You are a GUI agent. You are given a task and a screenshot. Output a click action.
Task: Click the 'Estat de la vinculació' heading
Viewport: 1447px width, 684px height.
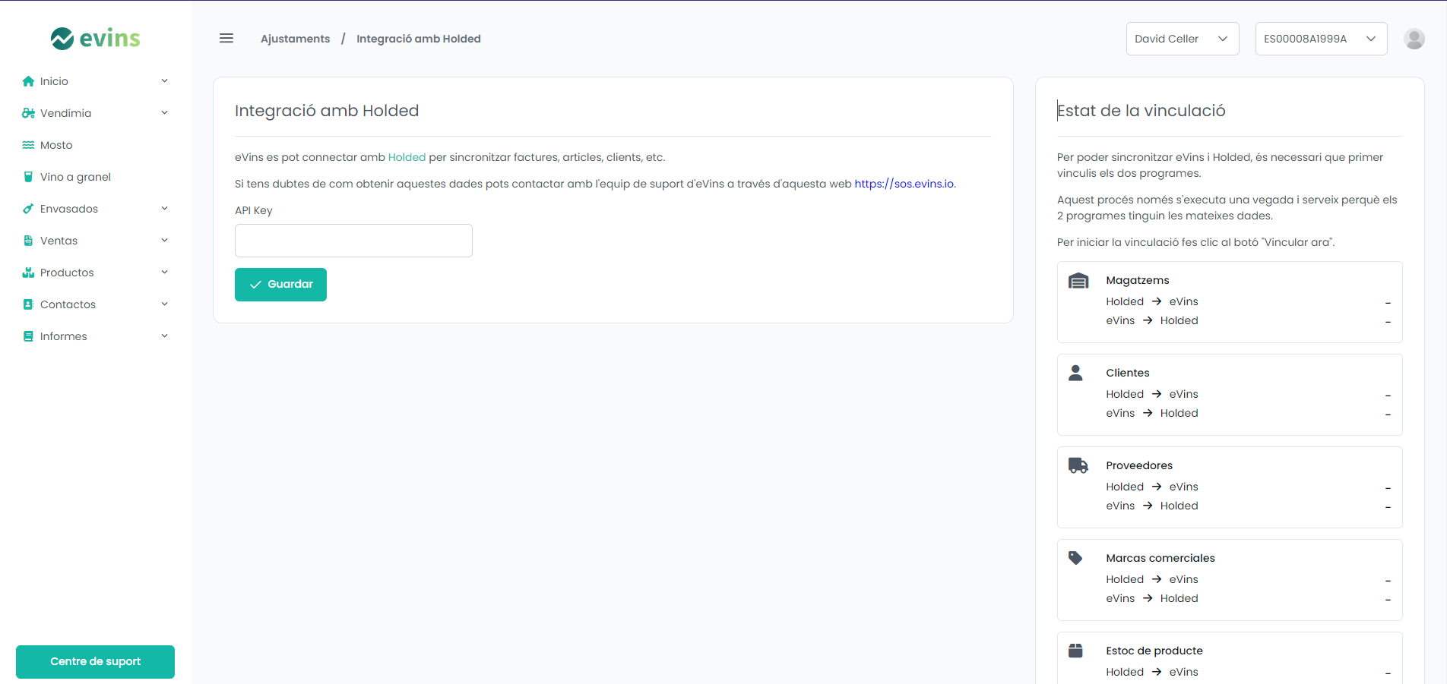[x=1141, y=111]
